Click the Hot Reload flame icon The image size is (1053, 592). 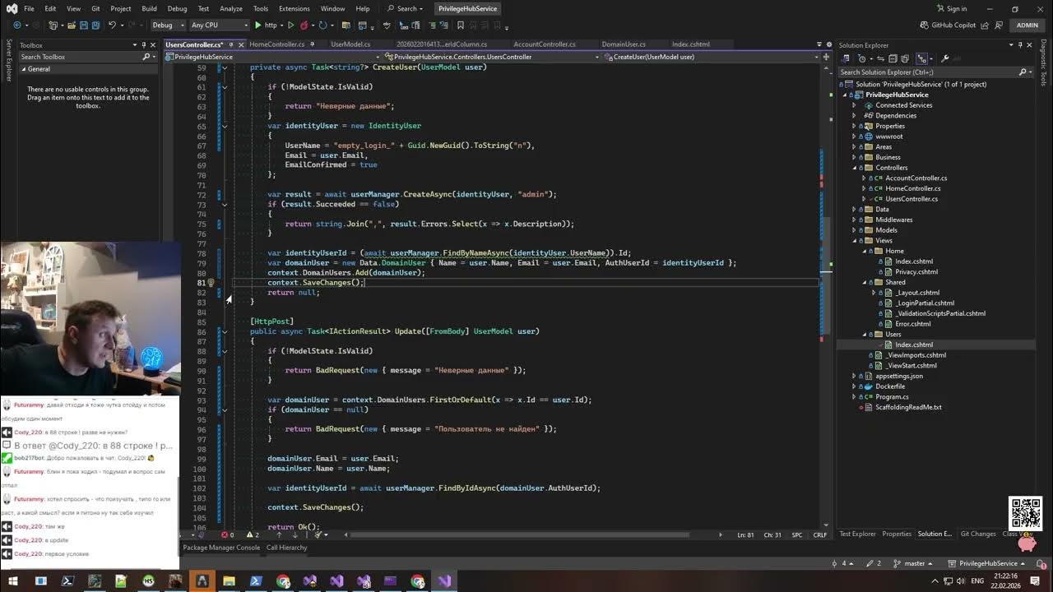(304, 25)
